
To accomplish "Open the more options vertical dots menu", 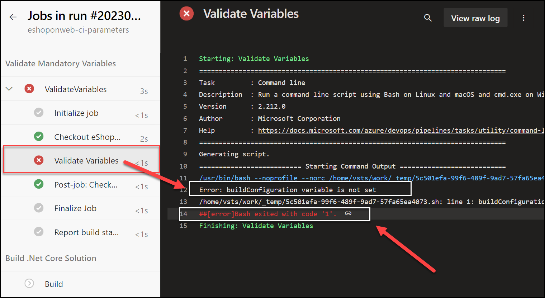I will pyautogui.click(x=523, y=18).
